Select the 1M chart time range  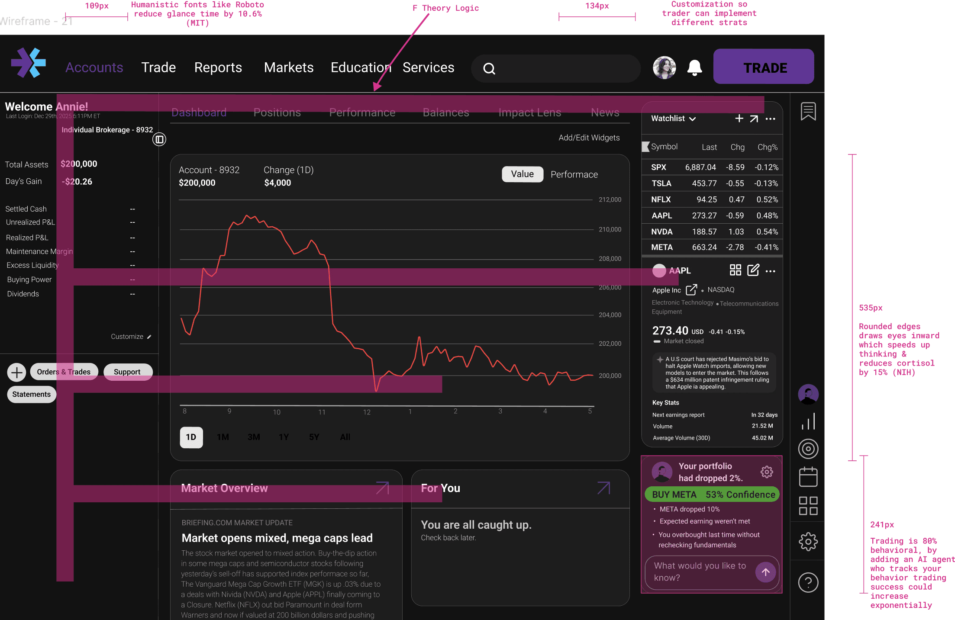point(223,437)
